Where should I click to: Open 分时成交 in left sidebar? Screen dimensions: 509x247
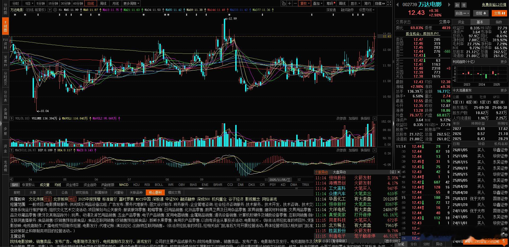coord(5,78)
